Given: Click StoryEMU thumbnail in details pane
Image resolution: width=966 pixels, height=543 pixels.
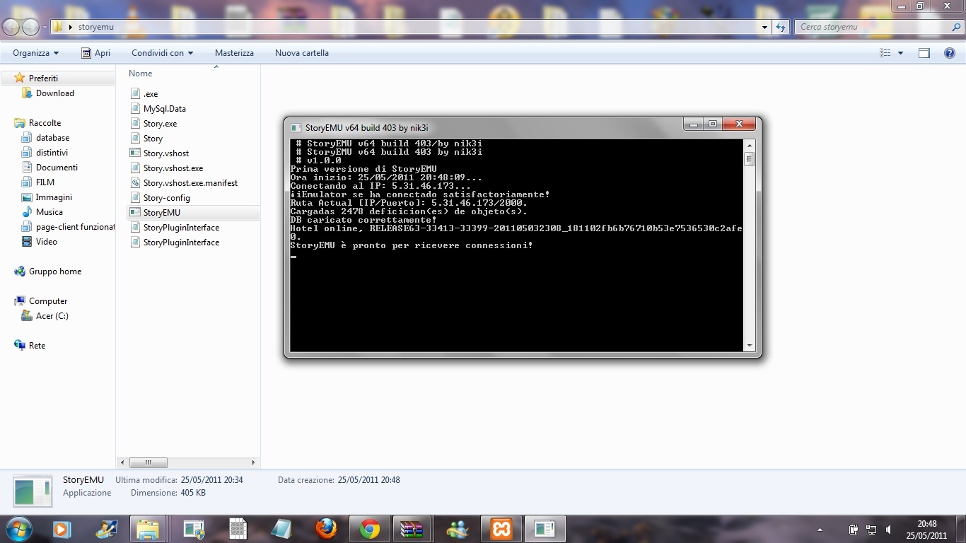Looking at the screenshot, I should [33, 491].
